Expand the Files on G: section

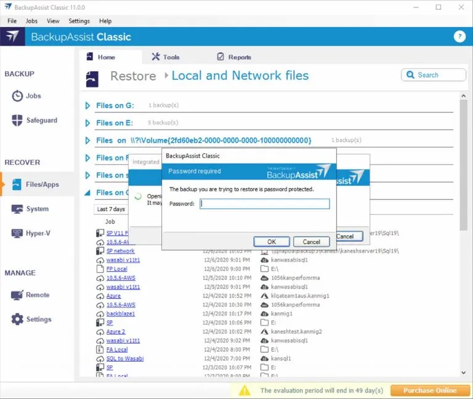(87, 106)
